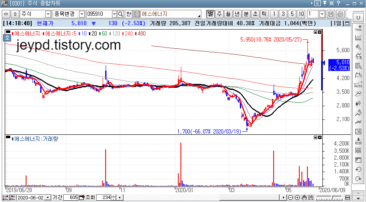The width and height of the screenshot is (366, 202).
Task: Open the 2020-06-02 date dropdown
Action: coord(47,198)
